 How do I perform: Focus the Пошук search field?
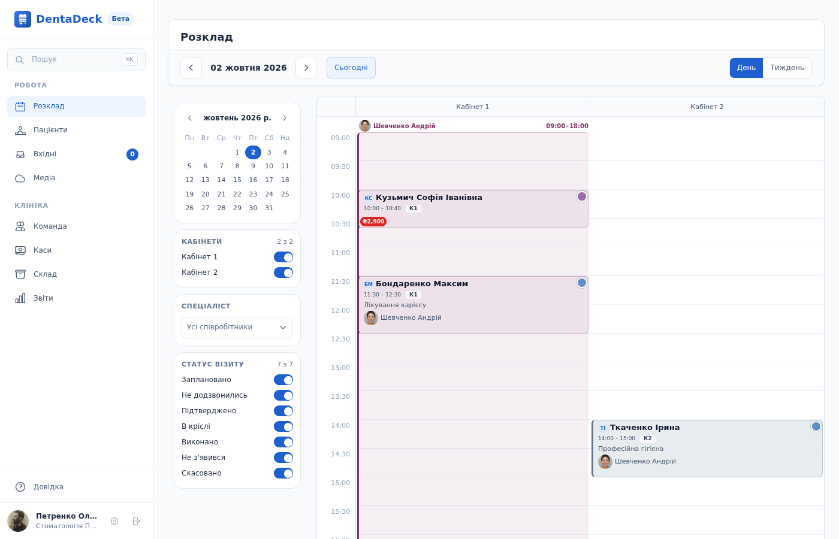coord(76,60)
